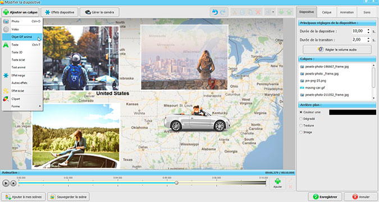
Task: Stop the animation playback
Action: click(13, 183)
